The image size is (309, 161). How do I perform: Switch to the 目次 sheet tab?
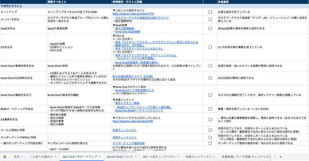click(17, 157)
